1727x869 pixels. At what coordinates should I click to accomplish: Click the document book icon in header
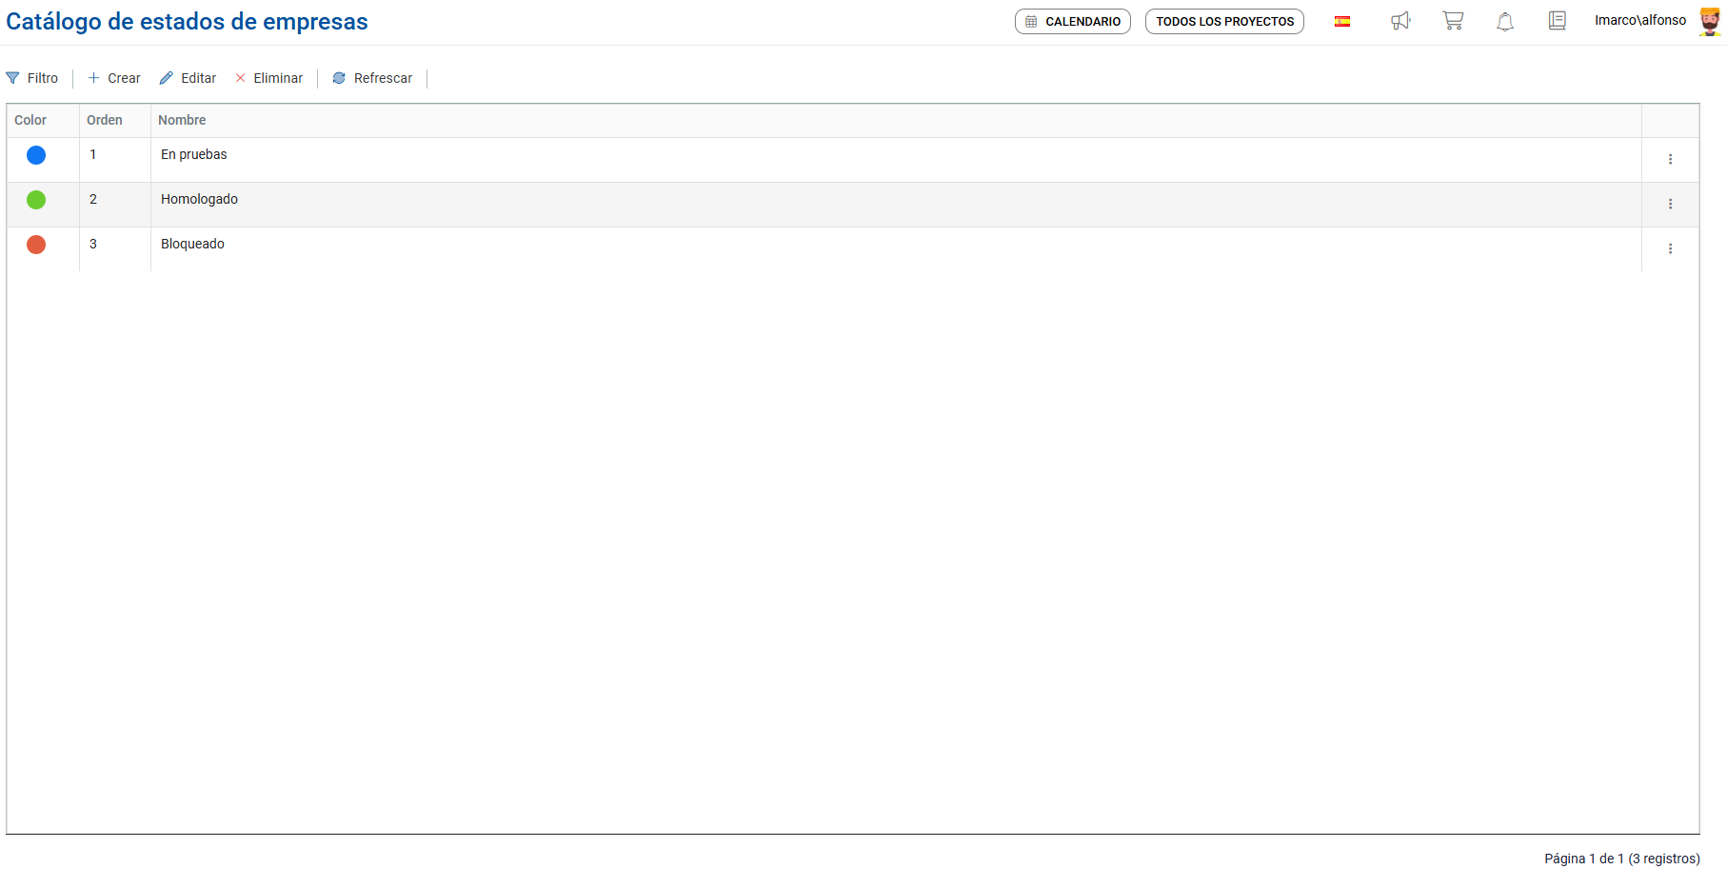(1558, 21)
